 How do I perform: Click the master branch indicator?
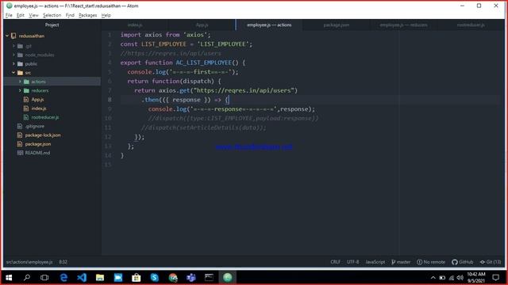[x=401, y=262]
